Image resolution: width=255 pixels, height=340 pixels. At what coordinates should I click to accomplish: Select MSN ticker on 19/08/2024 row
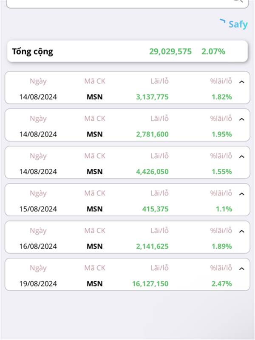pos(94,283)
